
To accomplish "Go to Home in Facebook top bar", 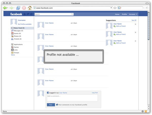I will (117, 14).
